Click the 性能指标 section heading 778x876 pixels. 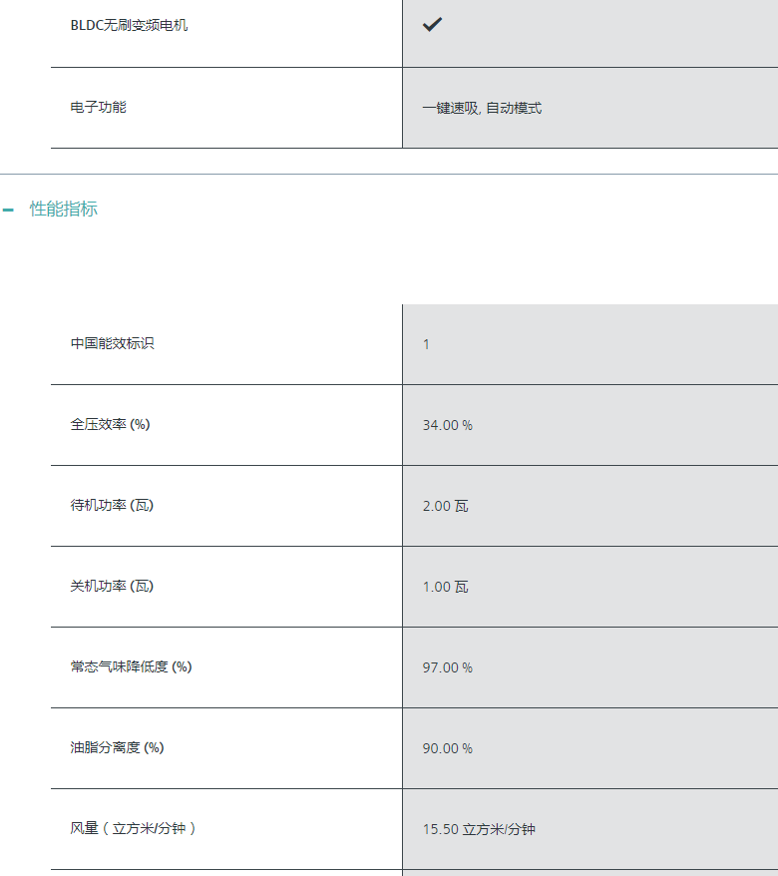tap(63, 209)
